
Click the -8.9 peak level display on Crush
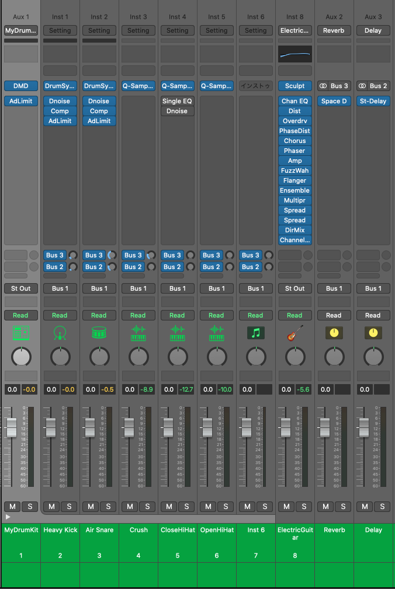click(x=147, y=389)
